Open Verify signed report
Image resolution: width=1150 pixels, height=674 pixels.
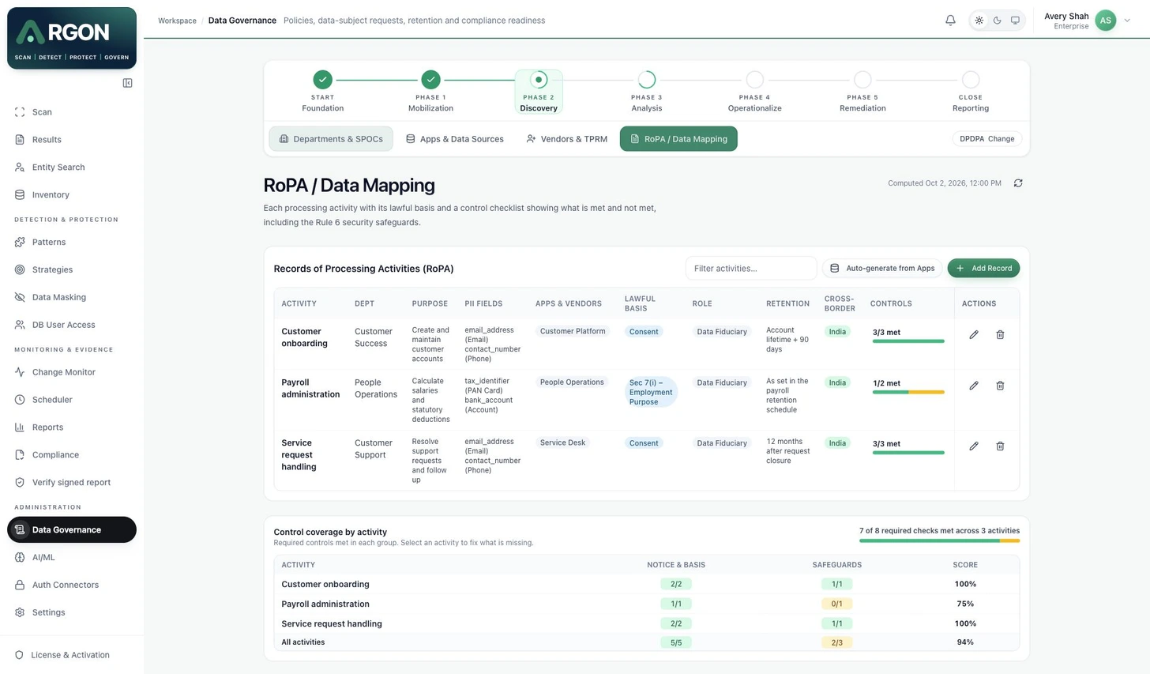point(72,483)
